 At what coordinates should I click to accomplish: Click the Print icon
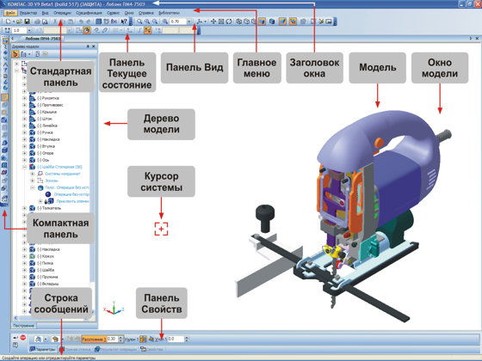point(37,21)
